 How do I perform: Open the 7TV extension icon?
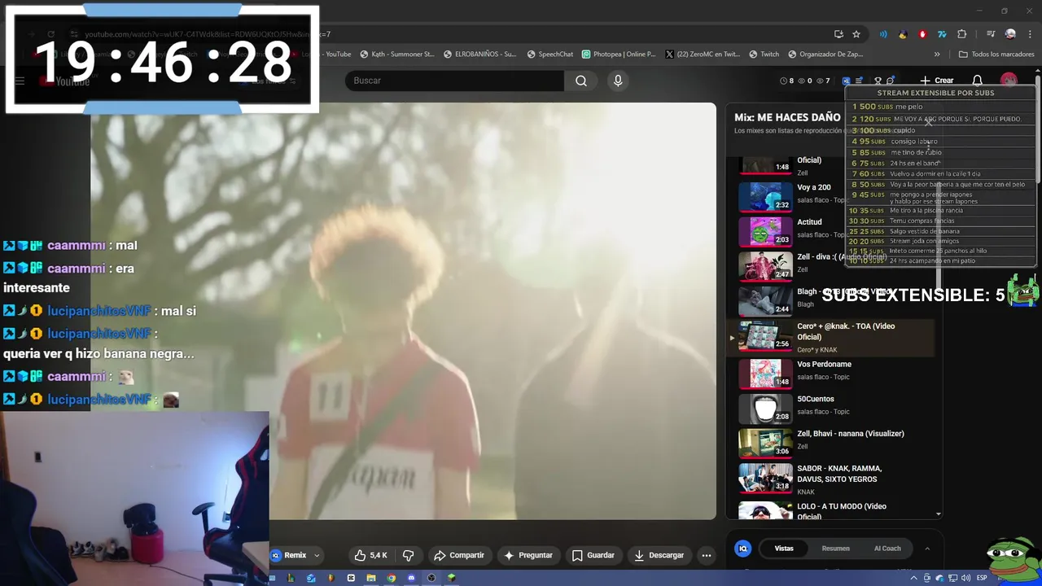pyautogui.click(x=942, y=34)
